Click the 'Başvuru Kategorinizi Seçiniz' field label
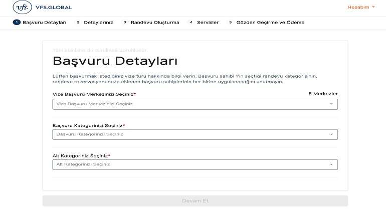Screen dimensions: 386x217 point(89,125)
